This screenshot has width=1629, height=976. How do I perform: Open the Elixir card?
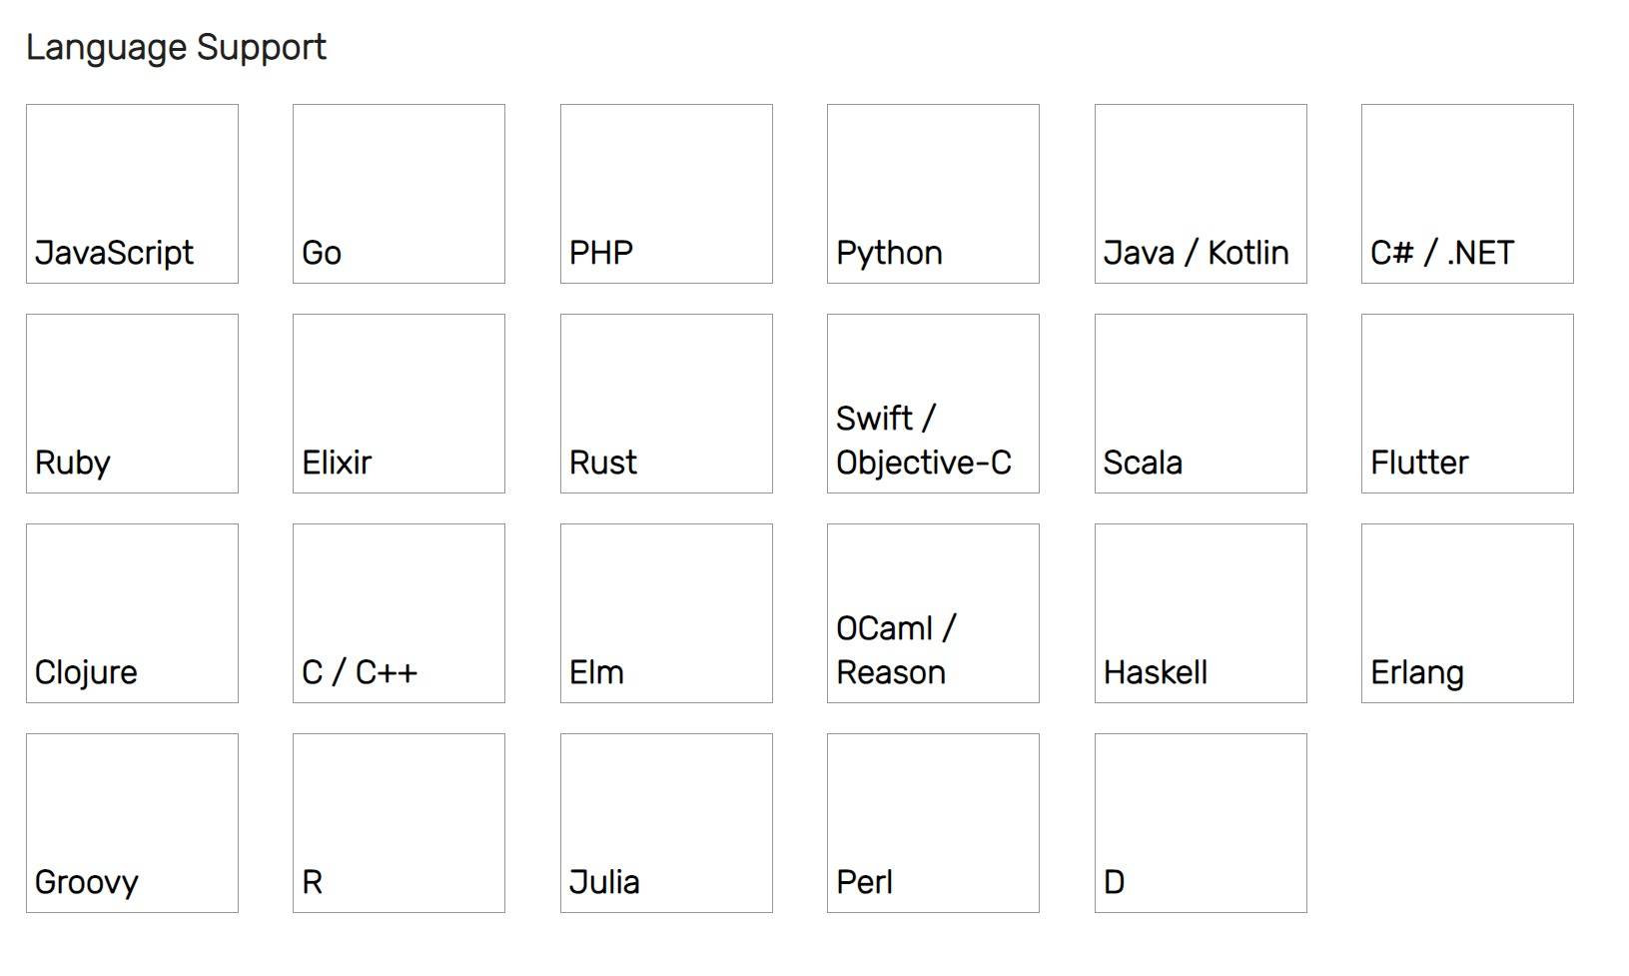[399, 404]
